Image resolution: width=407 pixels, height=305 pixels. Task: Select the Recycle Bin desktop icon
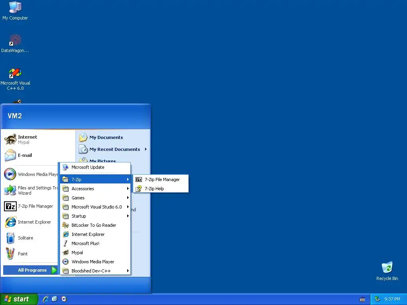coord(387,267)
